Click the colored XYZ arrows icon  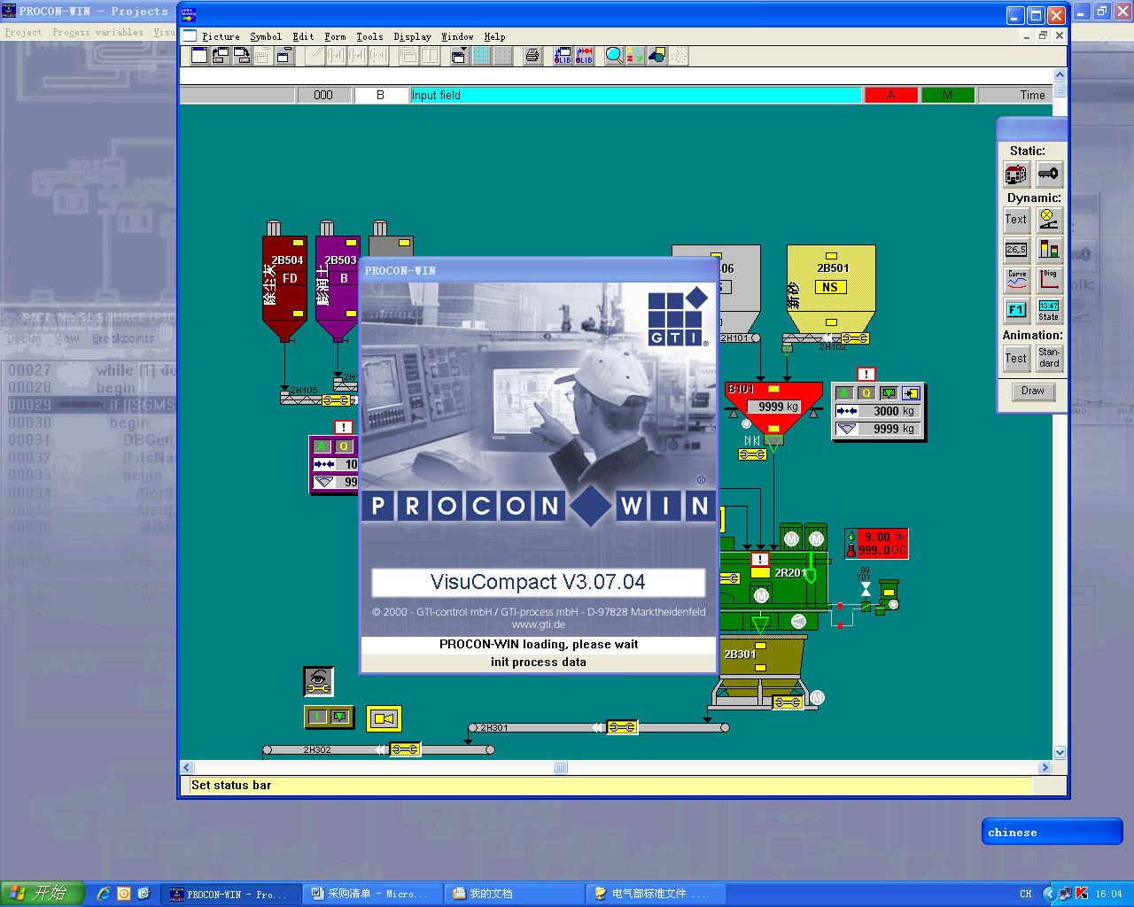click(635, 56)
